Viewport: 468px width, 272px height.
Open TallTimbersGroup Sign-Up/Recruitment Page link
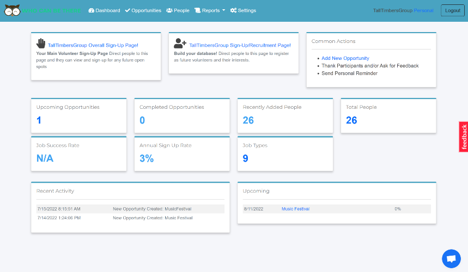pos(240,45)
